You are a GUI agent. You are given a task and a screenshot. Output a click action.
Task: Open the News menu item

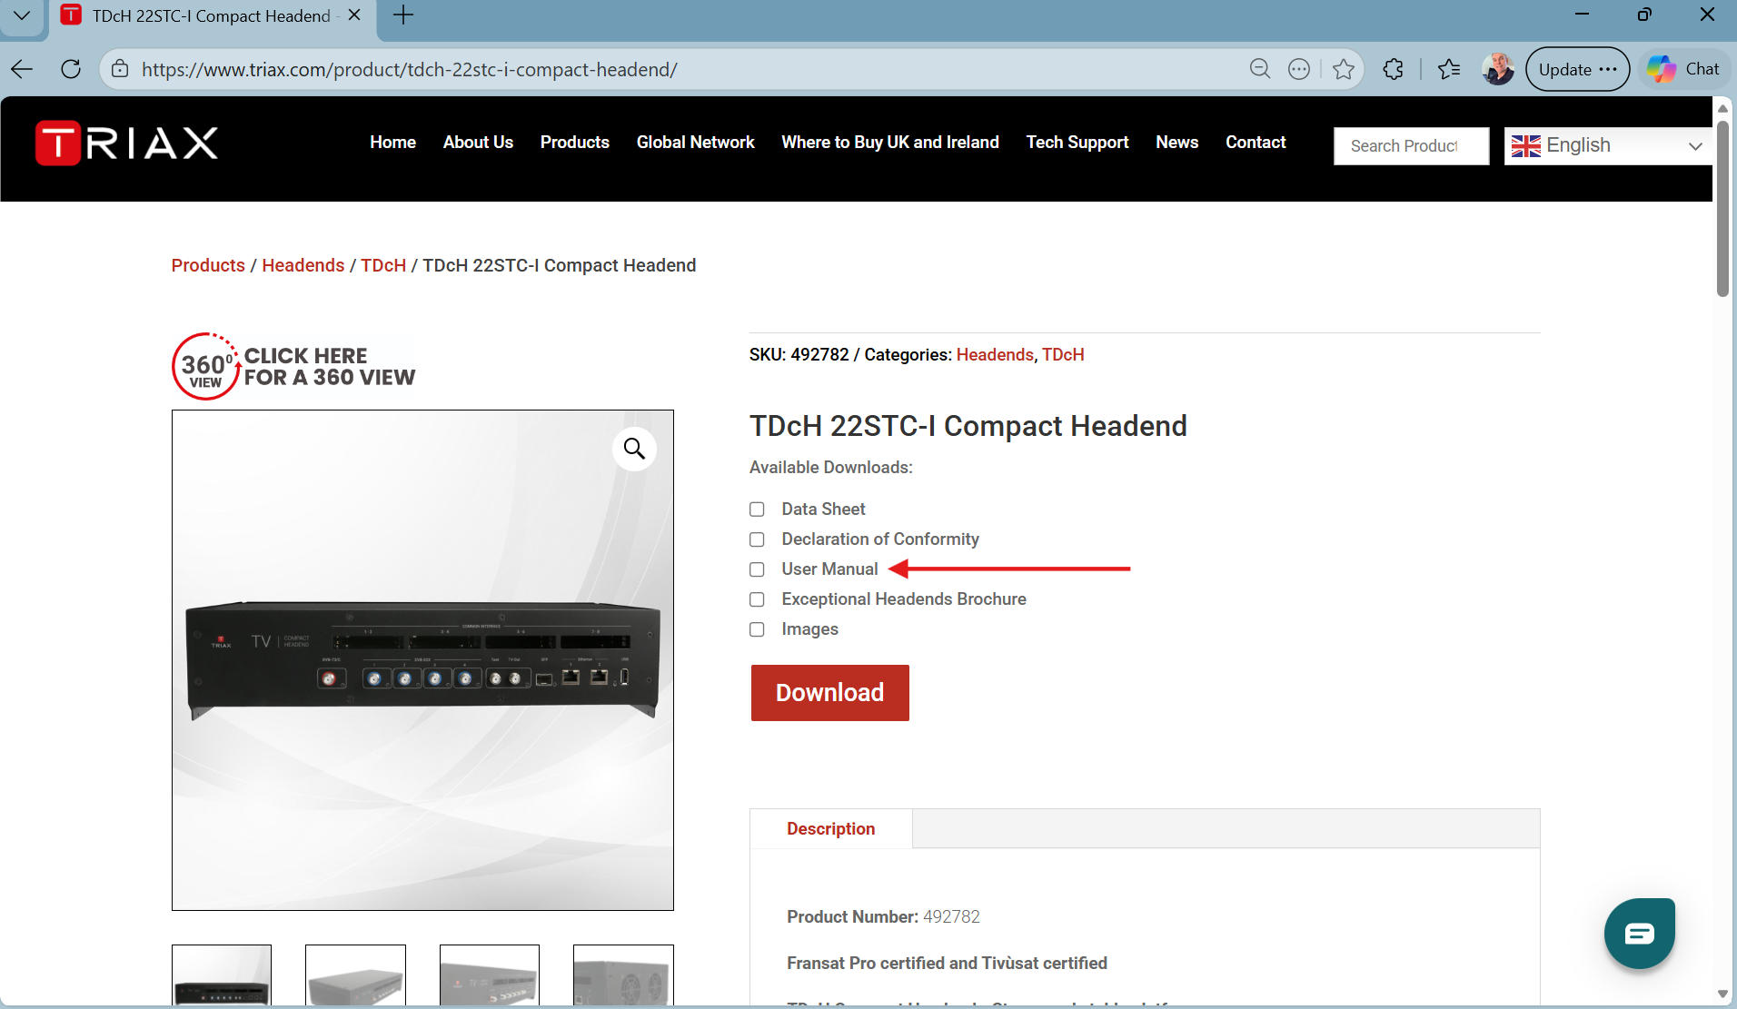coord(1176,143)
